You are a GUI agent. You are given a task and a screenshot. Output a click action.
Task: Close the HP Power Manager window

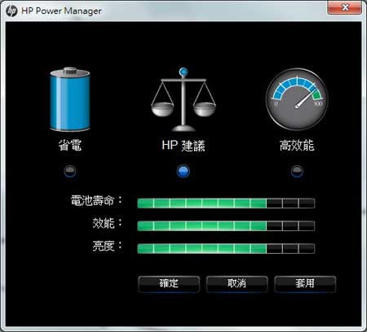tap(345, 7)
